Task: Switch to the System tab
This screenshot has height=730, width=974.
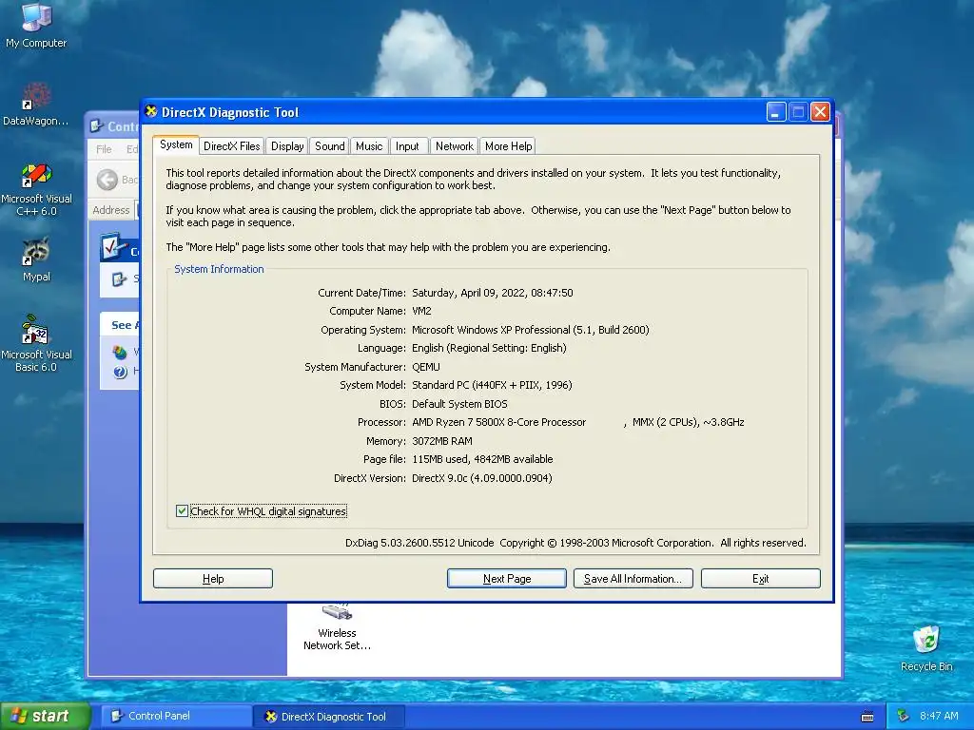Action: tap(176, 145)
